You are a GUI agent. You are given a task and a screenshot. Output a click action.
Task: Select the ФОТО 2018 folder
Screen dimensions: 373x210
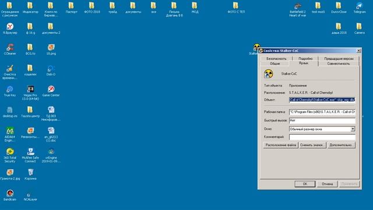click(x=92, y=8)
